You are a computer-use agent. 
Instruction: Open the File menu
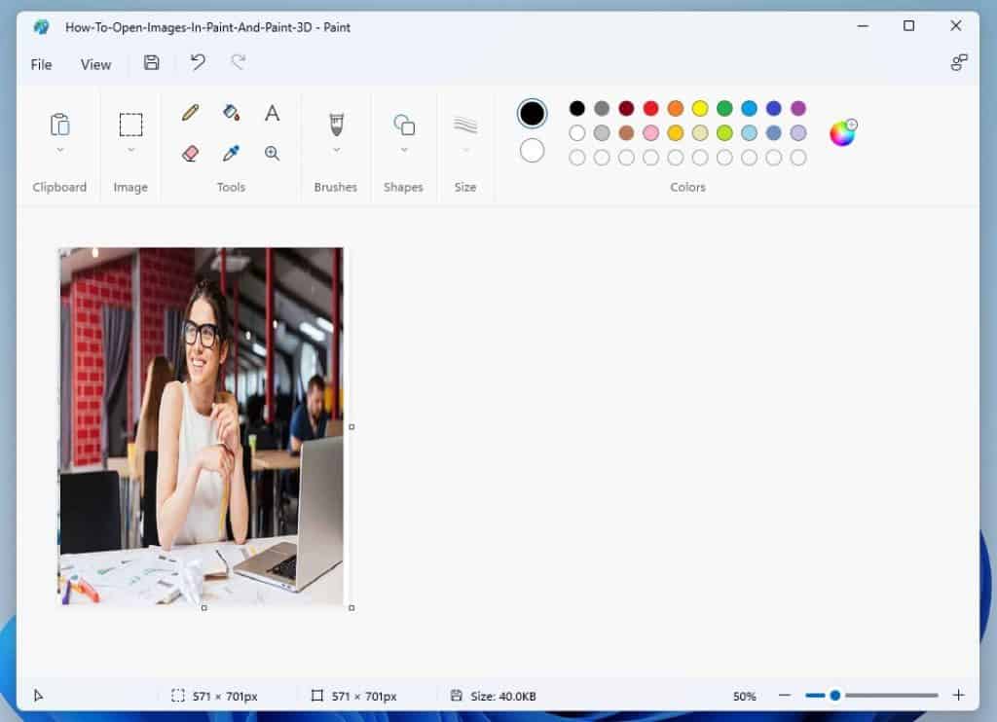(x=41, y=65)
